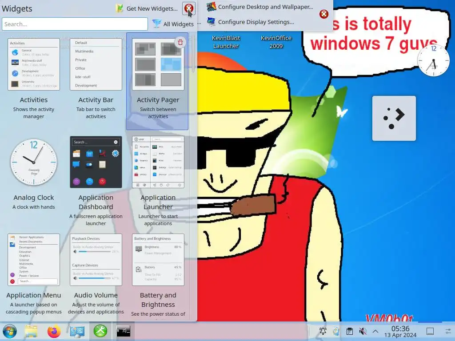Click the activities switcher widget on desktop
Image resolution: width=455 pixels, height=341 pixels.
point(394,118)
